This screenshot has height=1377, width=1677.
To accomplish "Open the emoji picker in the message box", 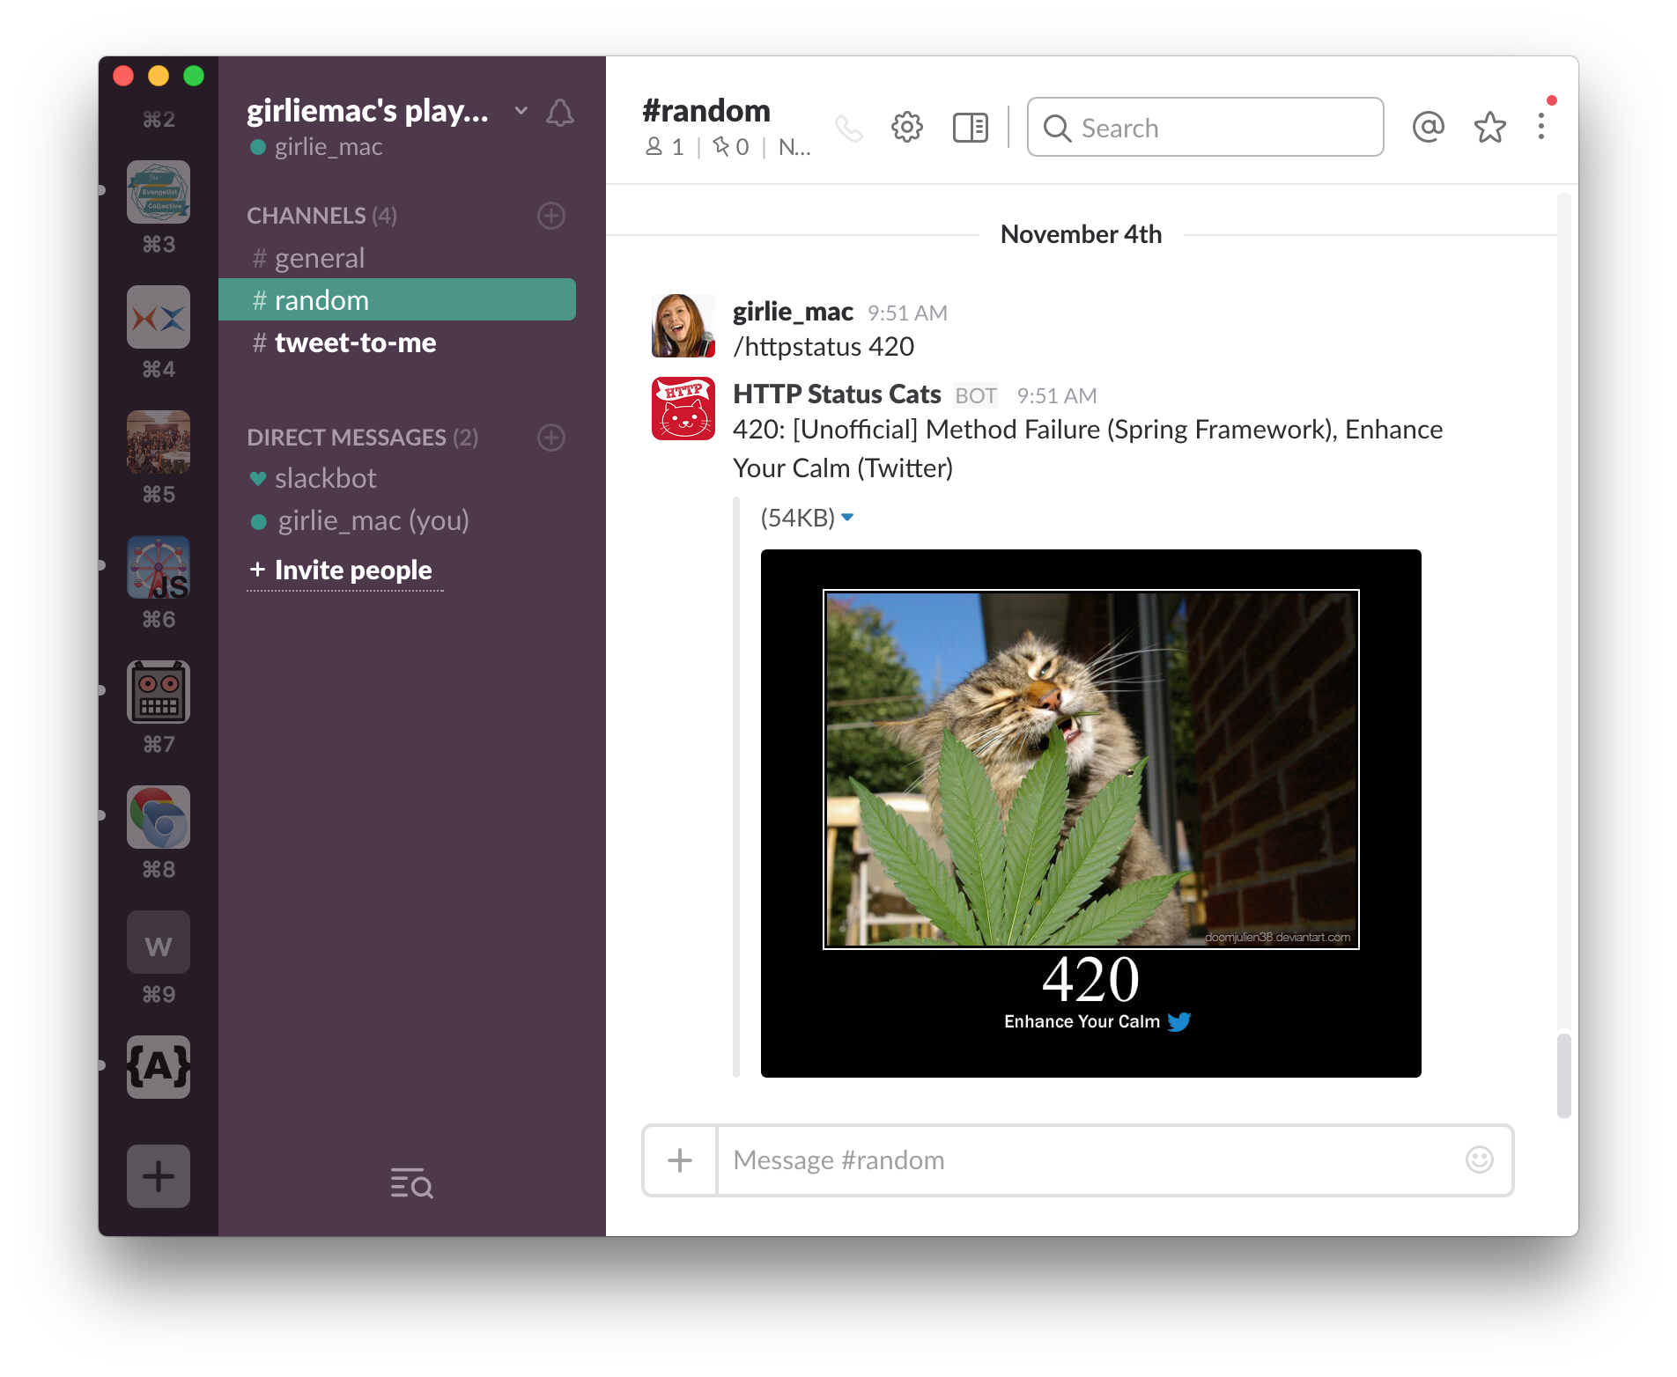I will pos(1480,1160).
